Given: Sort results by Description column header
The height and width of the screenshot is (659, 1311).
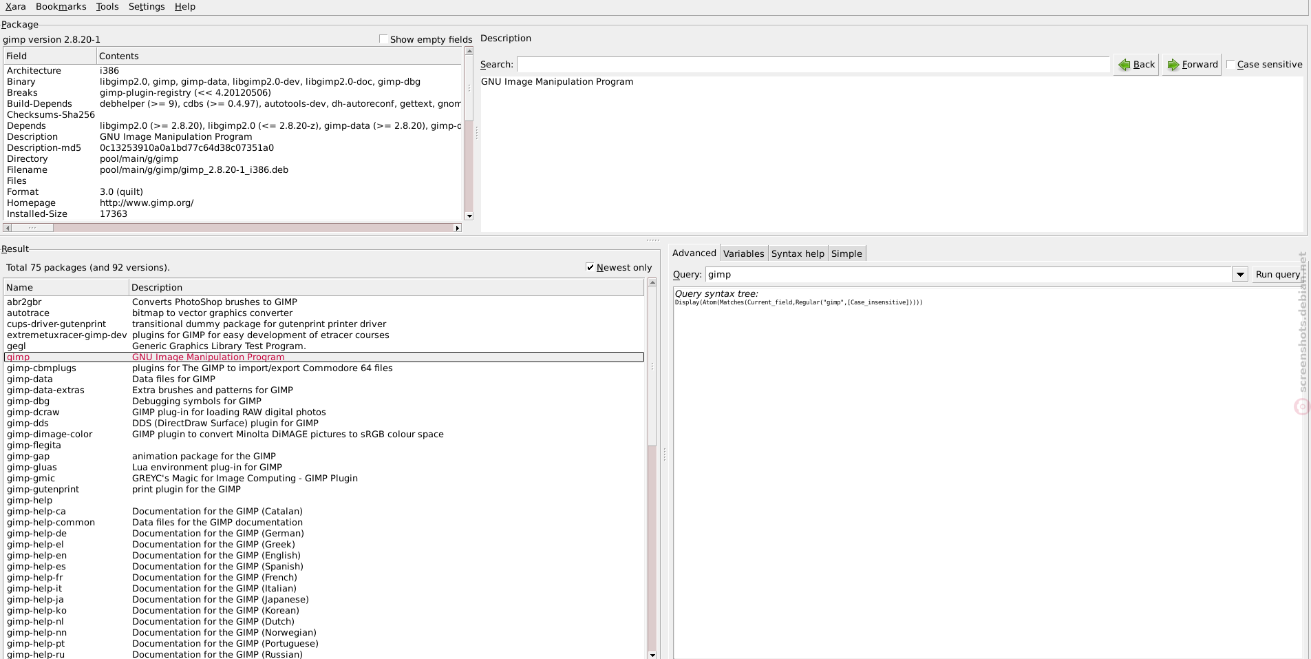Looking at the screenshot, I should click(386, 287).
